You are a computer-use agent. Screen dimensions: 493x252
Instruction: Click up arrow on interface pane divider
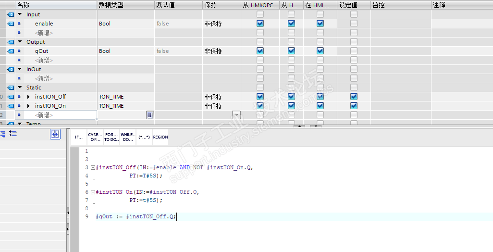click(x=299, y=126)
